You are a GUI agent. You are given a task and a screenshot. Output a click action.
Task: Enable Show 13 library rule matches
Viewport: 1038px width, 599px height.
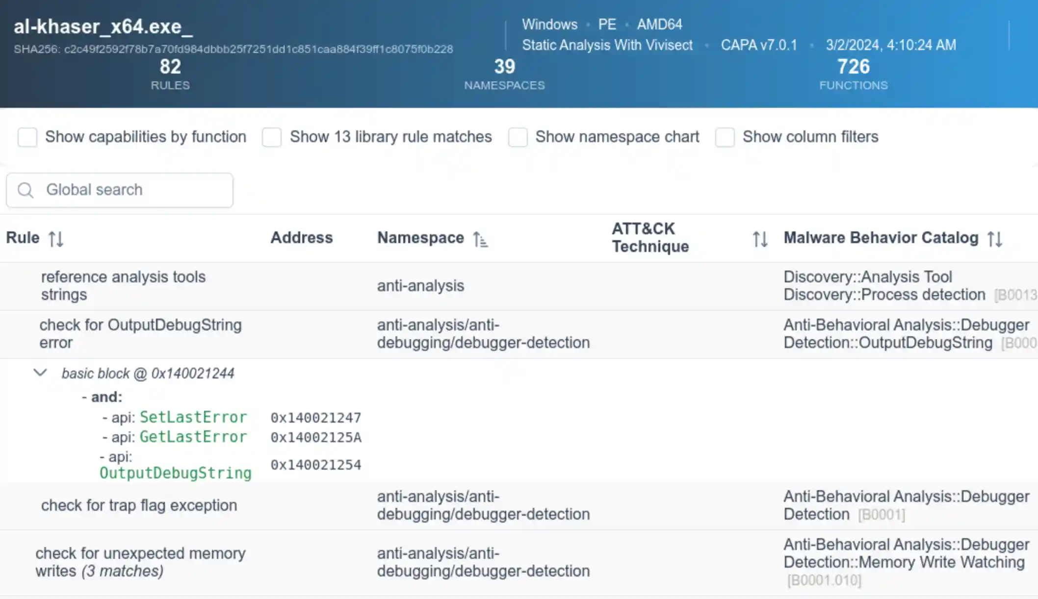click(272, 137)
